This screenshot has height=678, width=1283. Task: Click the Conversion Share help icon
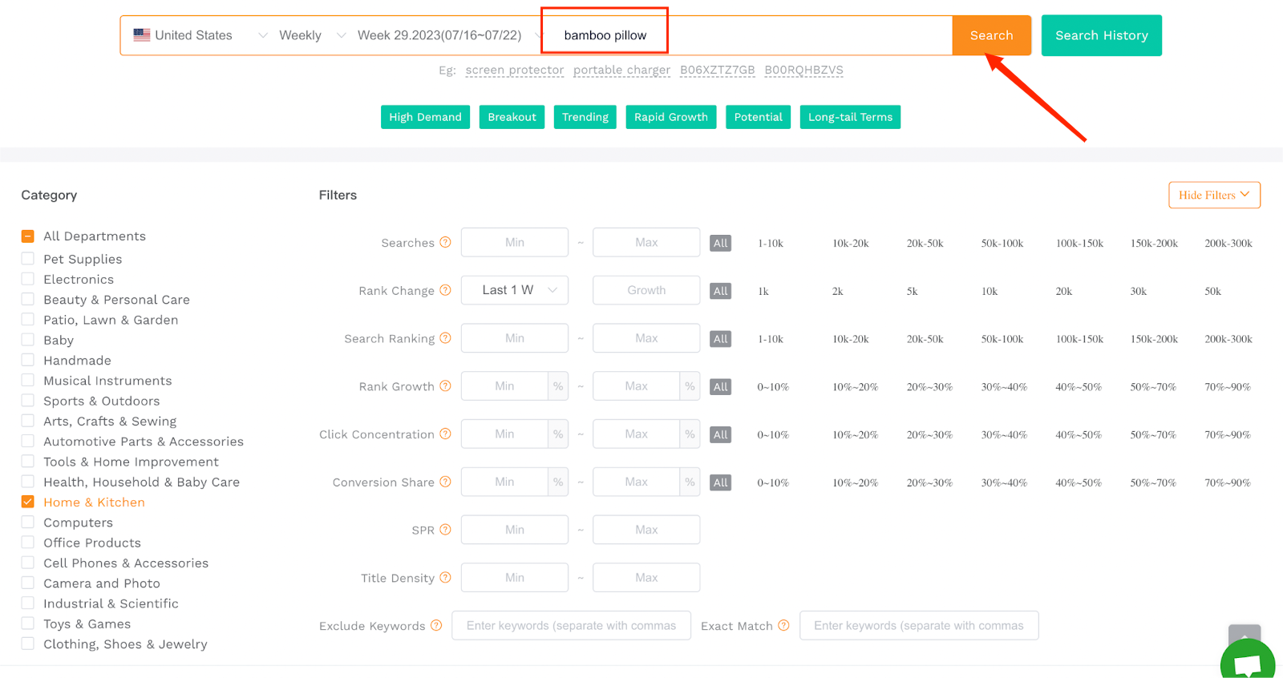point(445,482)
